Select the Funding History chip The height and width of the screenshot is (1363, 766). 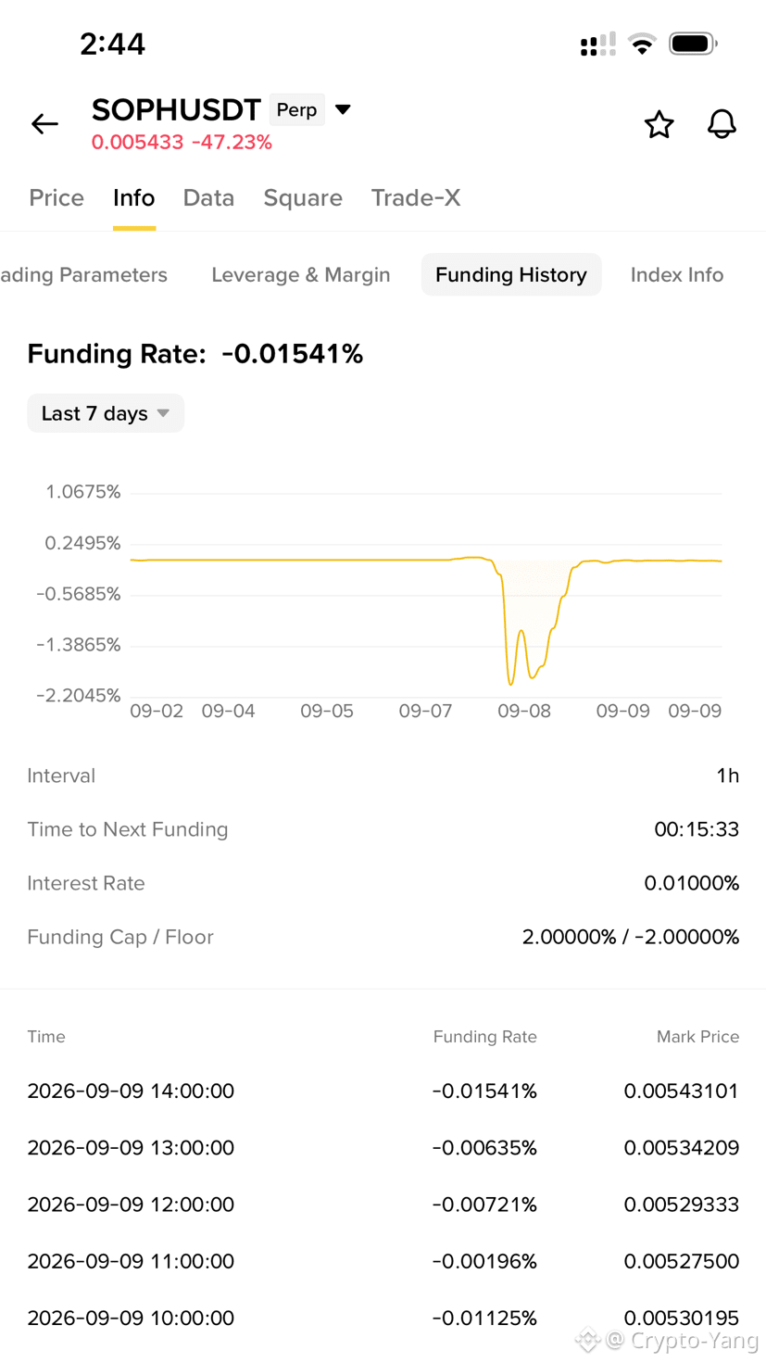point(511,275)
